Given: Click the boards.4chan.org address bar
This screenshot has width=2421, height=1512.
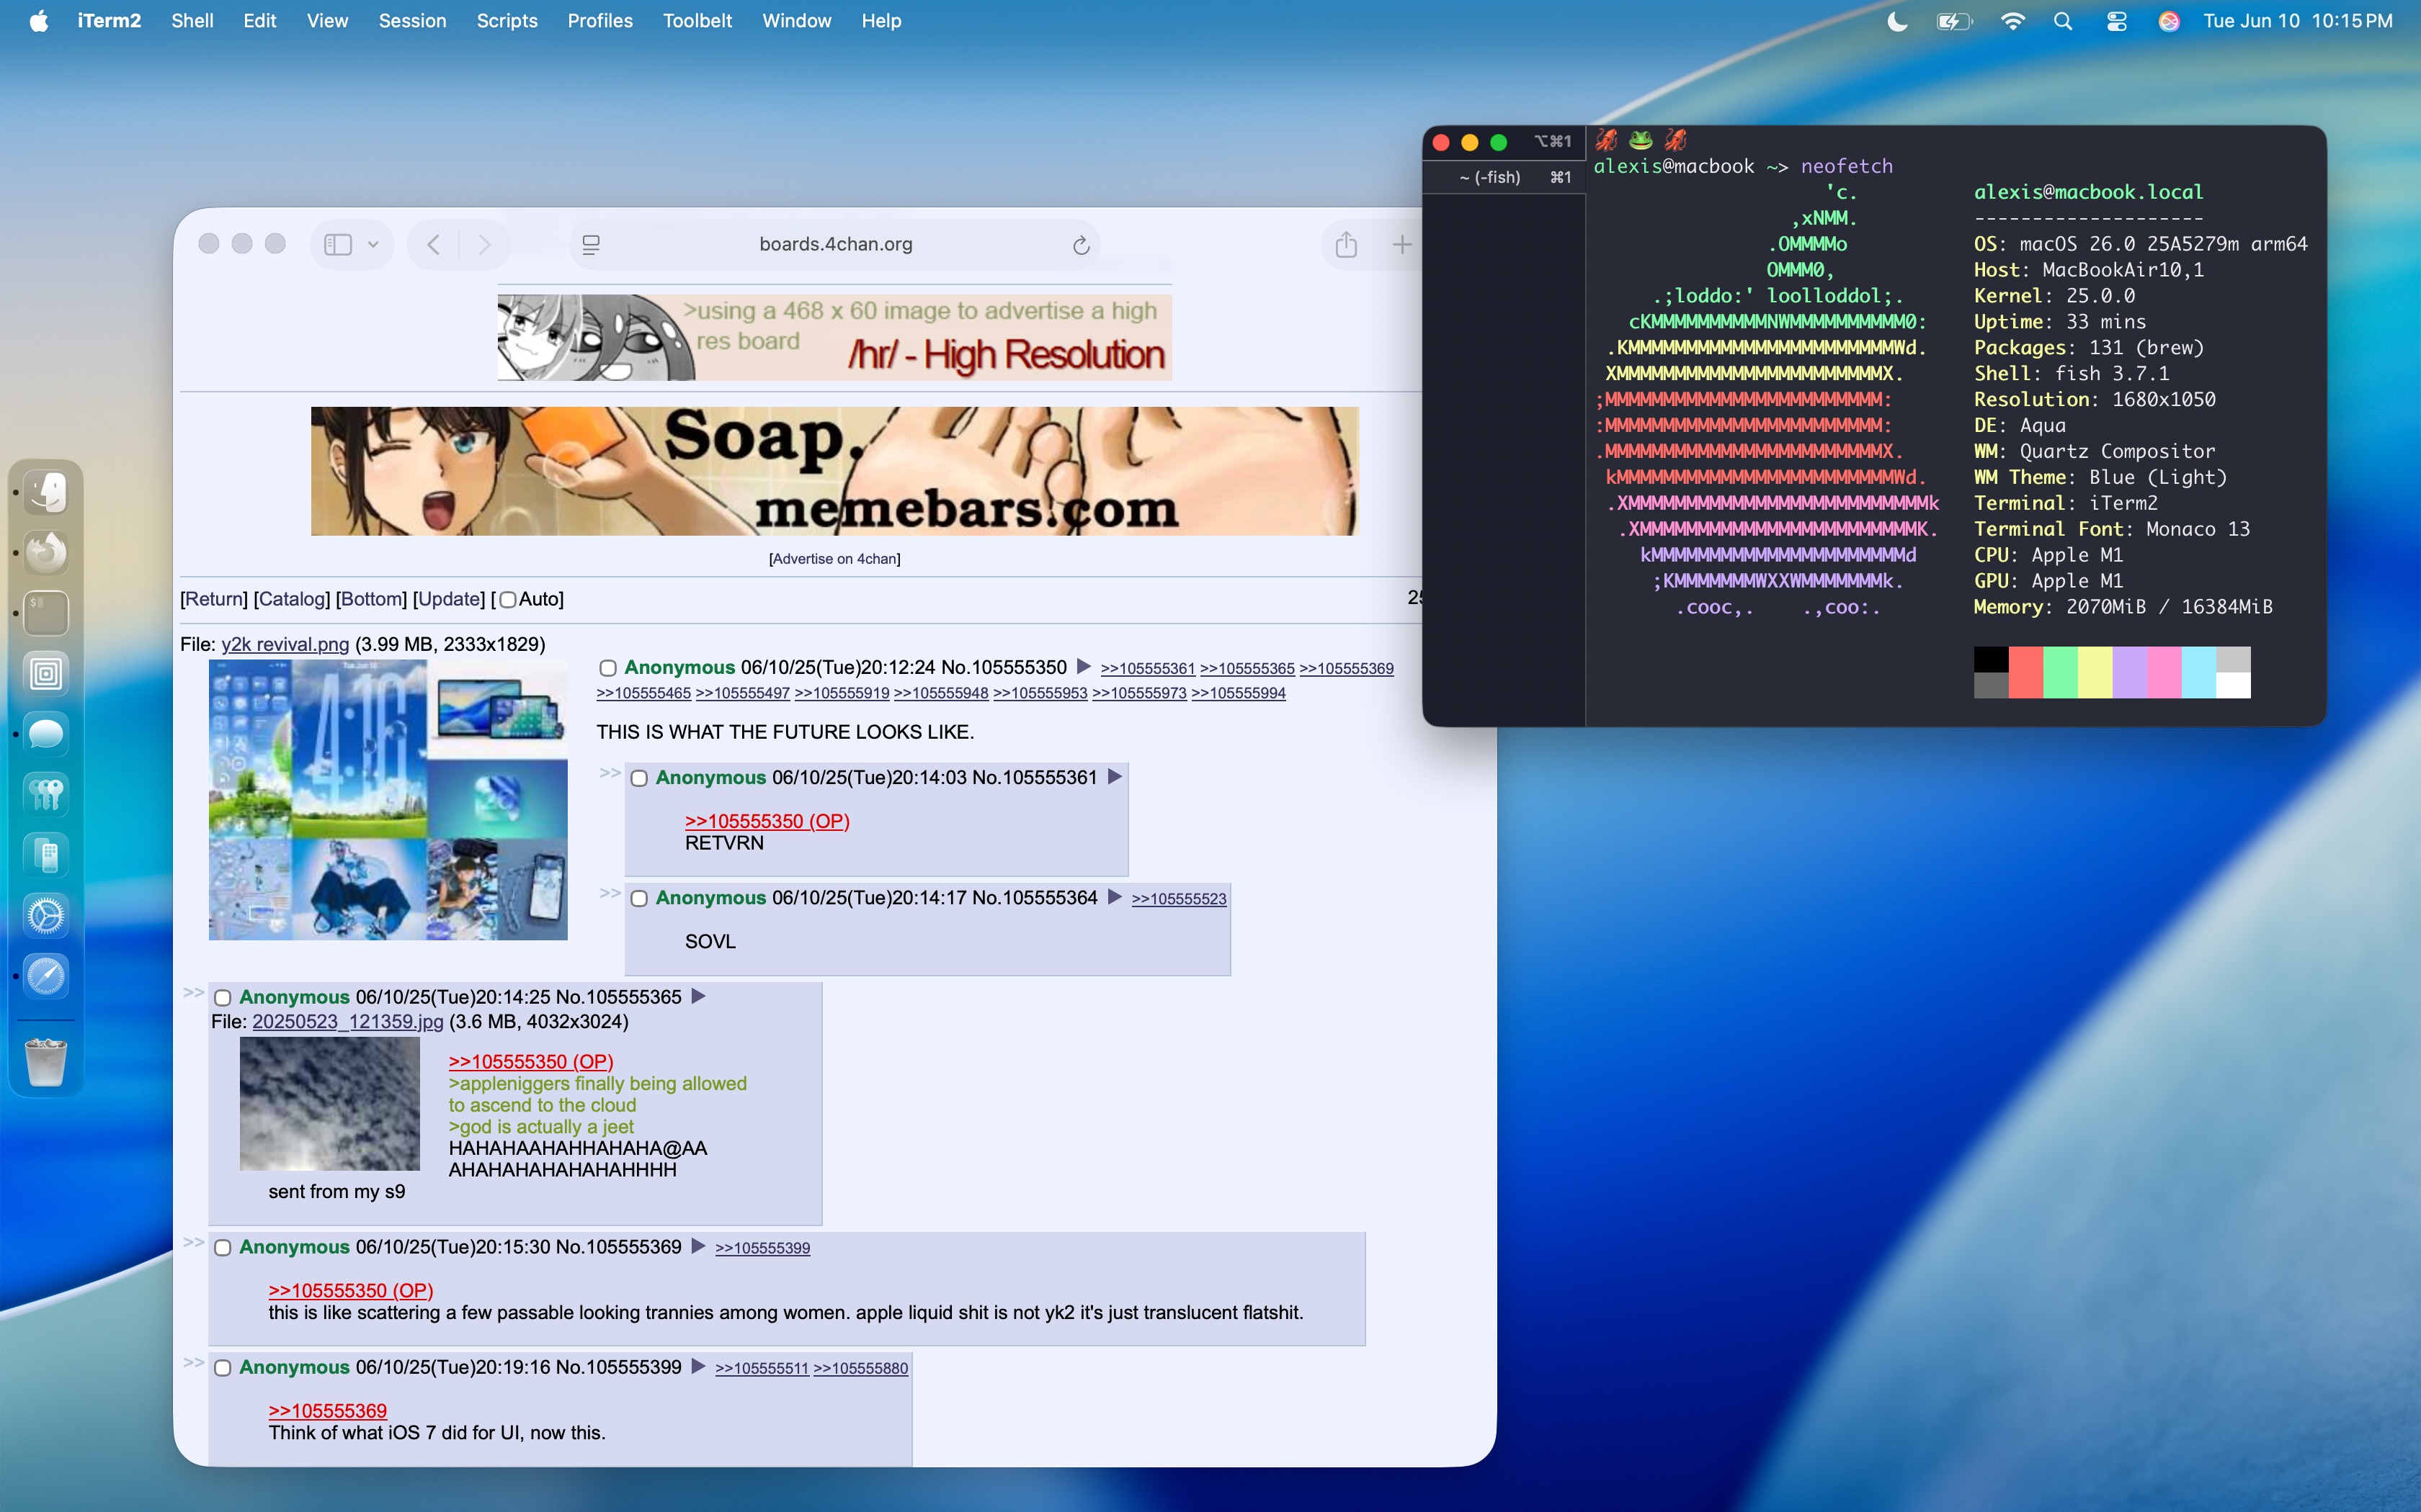Looking at the screenshot, I should coord(835,244).
